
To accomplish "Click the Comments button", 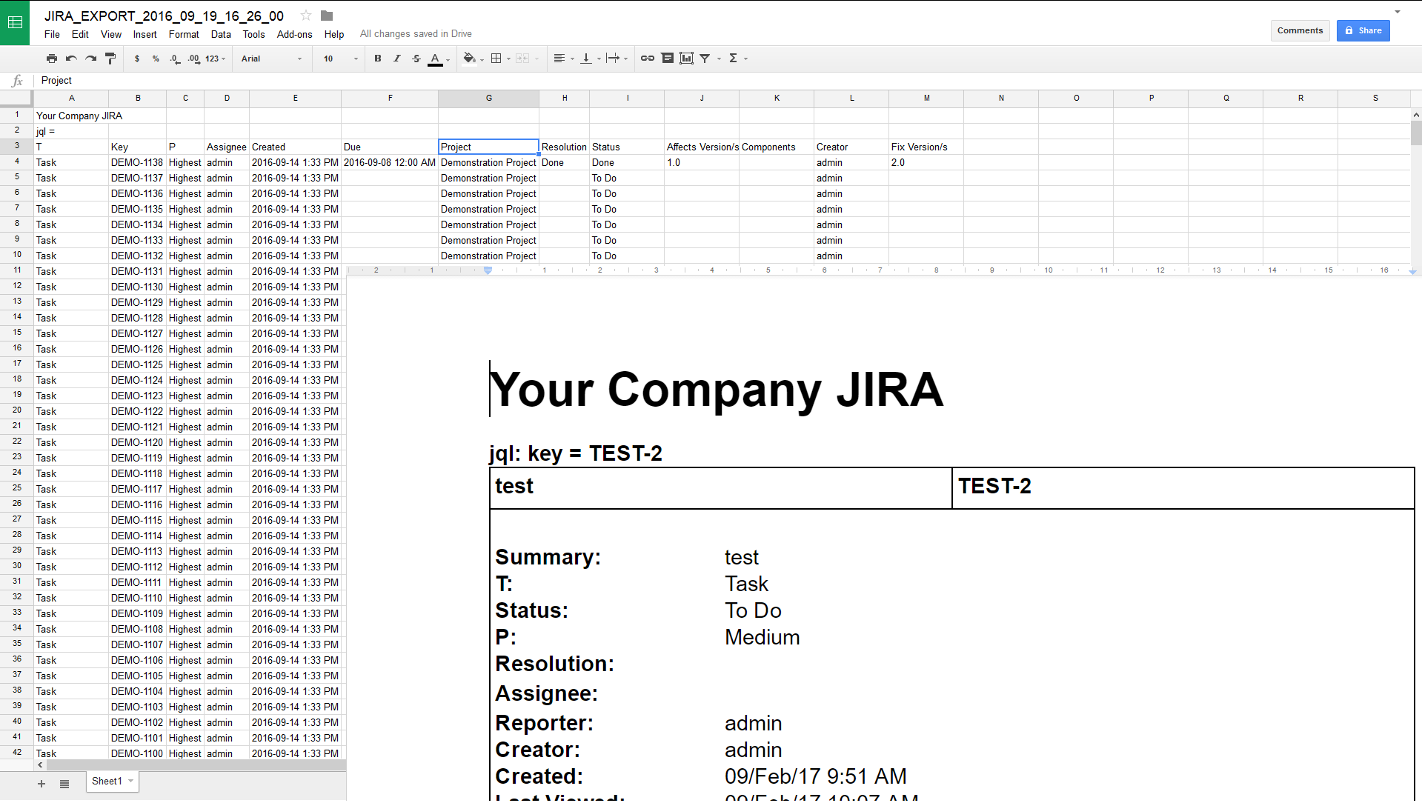I will [1300, 30].
